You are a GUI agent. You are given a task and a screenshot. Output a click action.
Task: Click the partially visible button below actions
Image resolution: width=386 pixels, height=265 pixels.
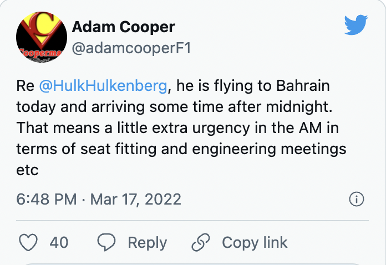coord(193,262)
